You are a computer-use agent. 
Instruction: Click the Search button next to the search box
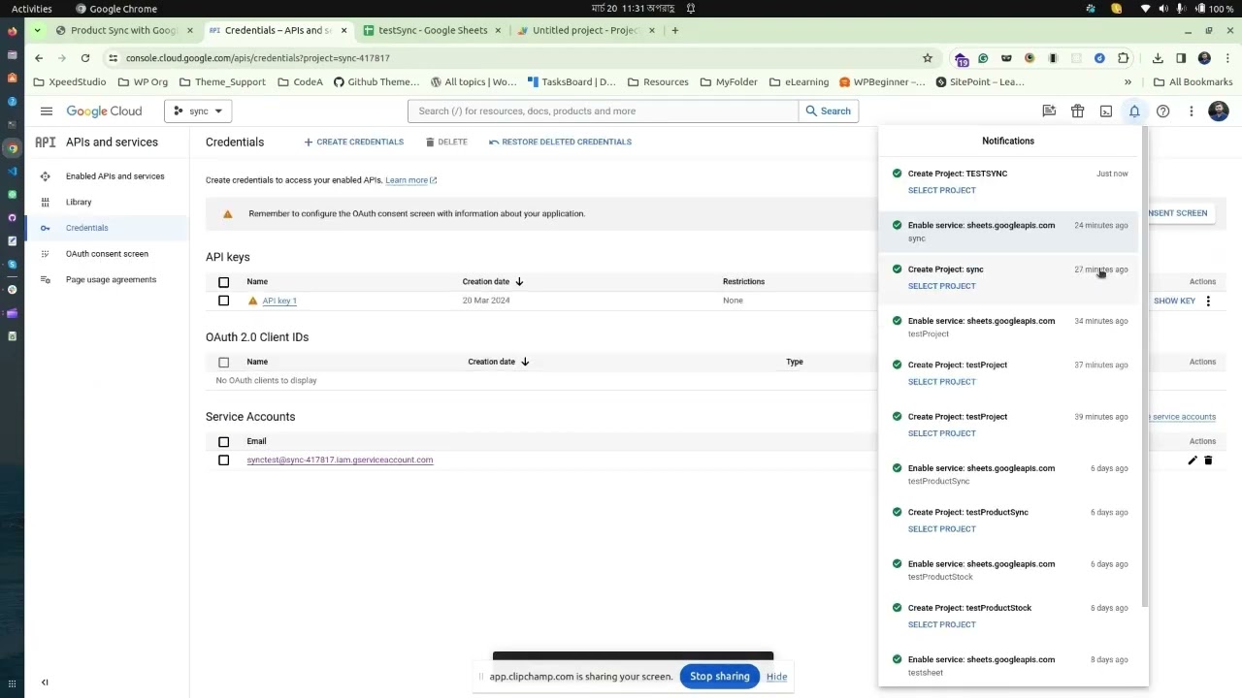(829, 111)
